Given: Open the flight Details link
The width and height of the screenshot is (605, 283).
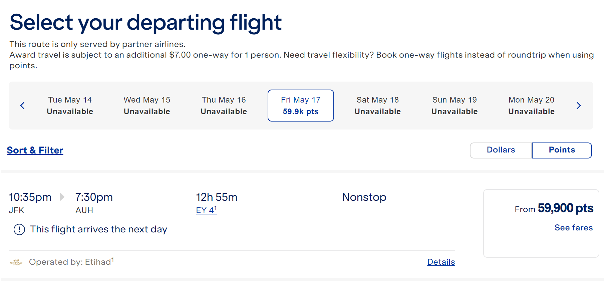Looking at the screenshot, I should tap(441, 262).
